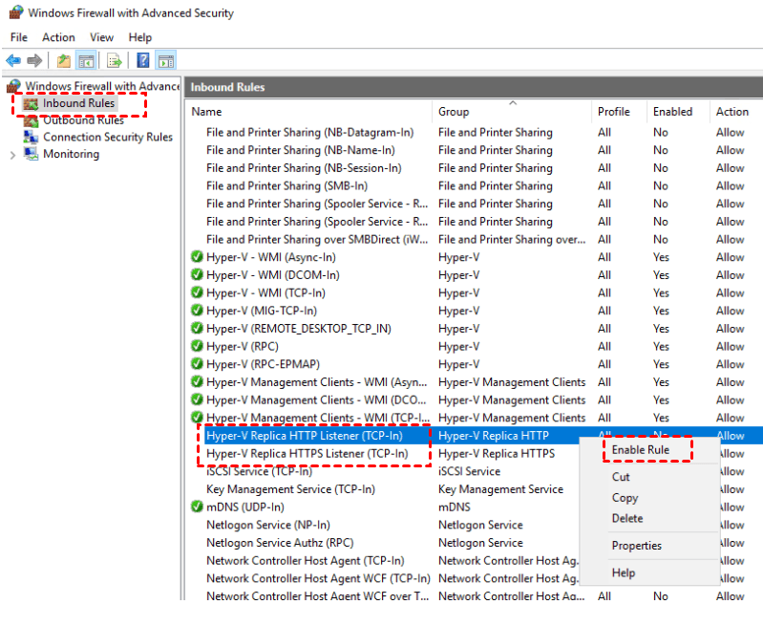Sort list by the Name column header
The image size is (763, 626).
206,112
